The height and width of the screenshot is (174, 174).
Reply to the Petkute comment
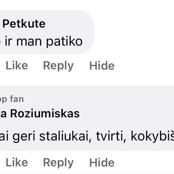pos(58,66)
